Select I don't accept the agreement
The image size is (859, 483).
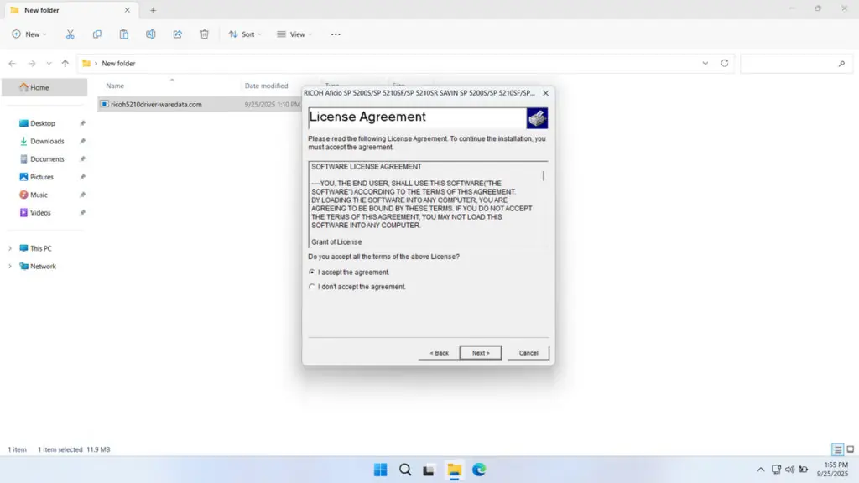tap(312, 287)
